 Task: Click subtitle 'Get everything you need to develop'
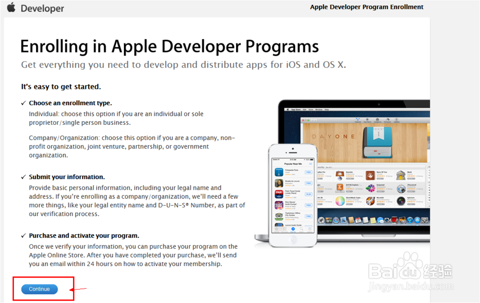point(183,65)
